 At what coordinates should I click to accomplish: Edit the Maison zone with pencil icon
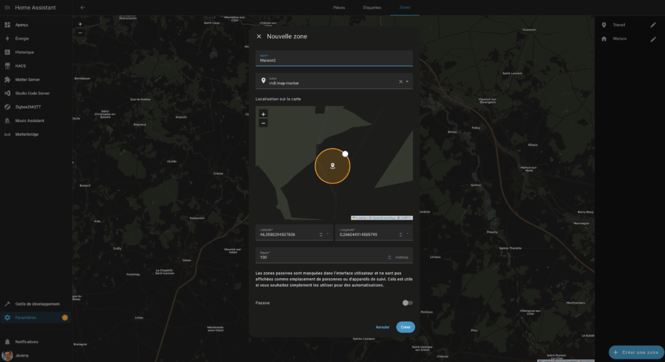point(653,39)
